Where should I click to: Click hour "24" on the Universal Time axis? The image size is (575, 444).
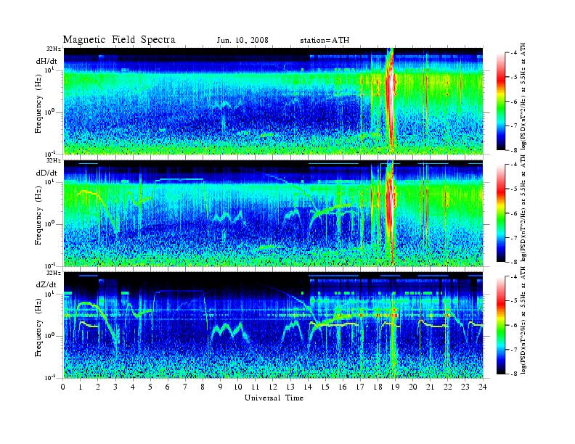click(x=483, y=387)
